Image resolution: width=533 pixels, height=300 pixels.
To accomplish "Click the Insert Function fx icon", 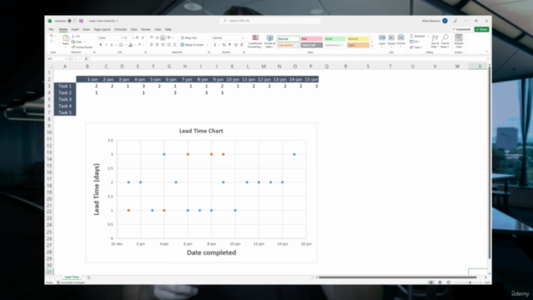I will point(86,59).
